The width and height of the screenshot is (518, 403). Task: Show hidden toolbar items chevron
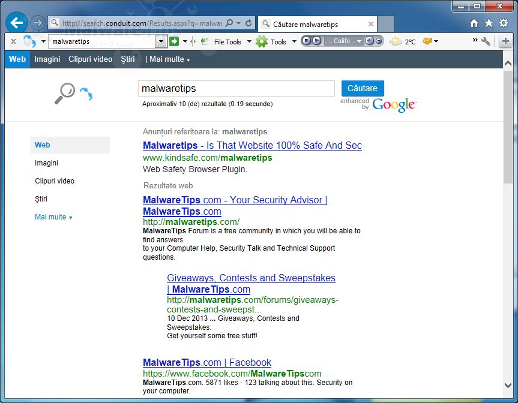475,40
